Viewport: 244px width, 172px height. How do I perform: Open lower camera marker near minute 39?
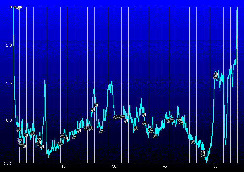144,123
